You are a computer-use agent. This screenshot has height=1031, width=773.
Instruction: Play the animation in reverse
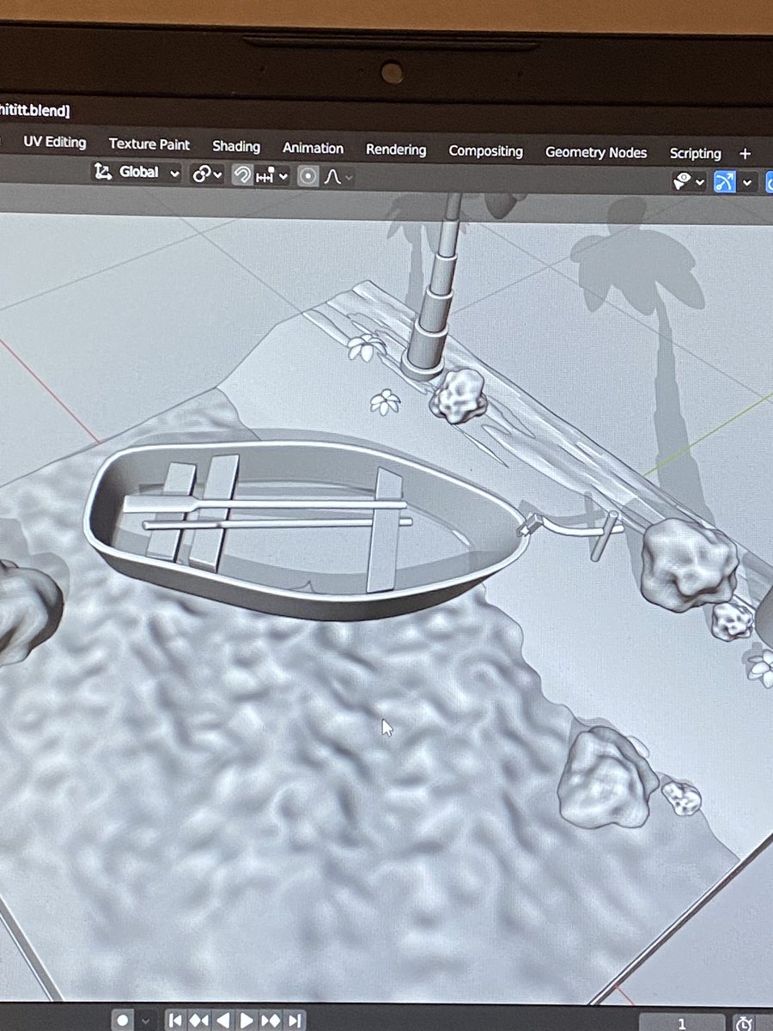(223, 1021)
